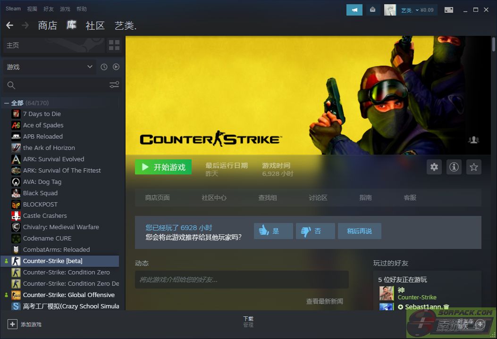Open the 帮助 menu
497x339 pixels.
(x=82, y=9)
